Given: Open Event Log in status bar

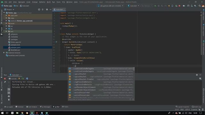Looking at the screenshot, I should 196,107.
